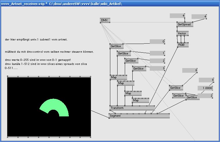The height and width of the screenshot is (142, 220).
Task: Click the IO box showing 3
Action: click(x=157, y=68)
